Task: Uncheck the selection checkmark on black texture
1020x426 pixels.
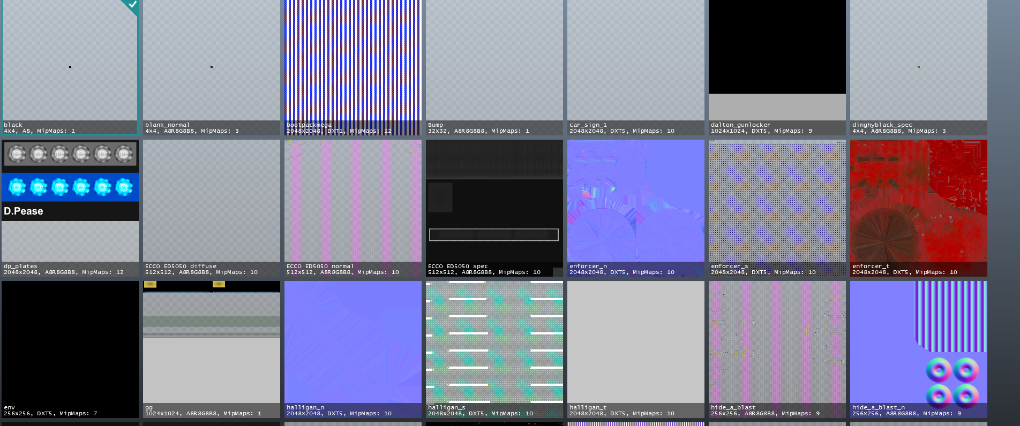Action: [x=132, y=5]
